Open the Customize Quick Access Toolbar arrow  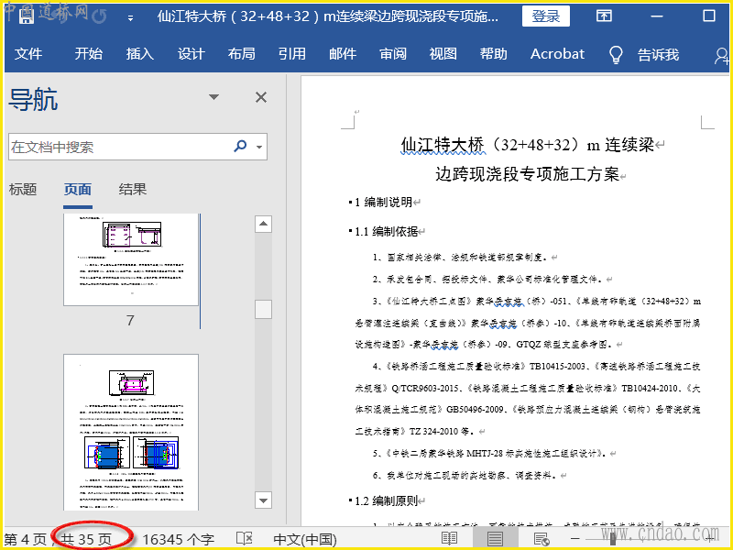pyautogui.click(x=130, y=18)
